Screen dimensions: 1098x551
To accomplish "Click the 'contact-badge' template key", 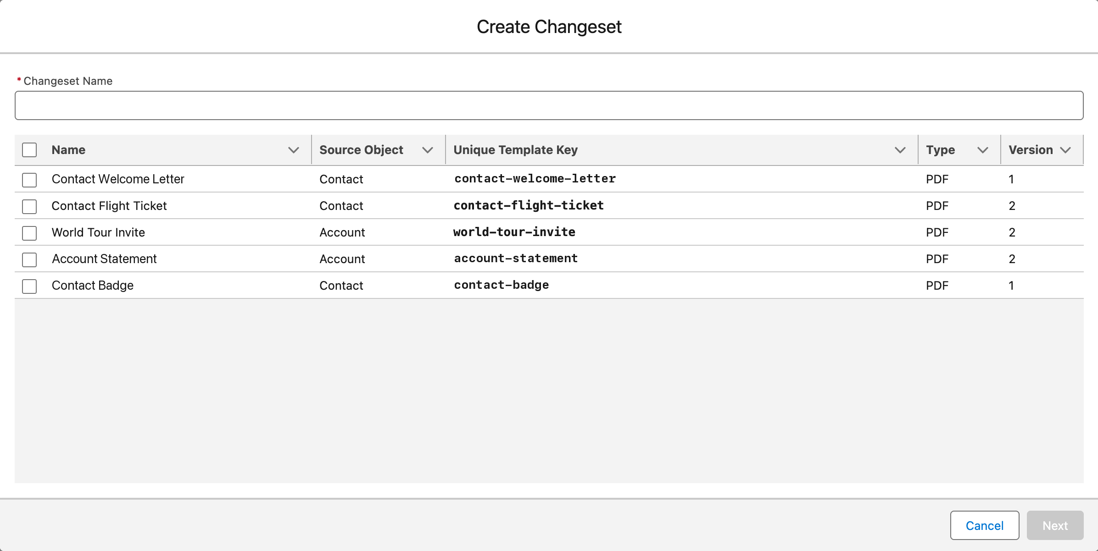I will pos(501,285).
